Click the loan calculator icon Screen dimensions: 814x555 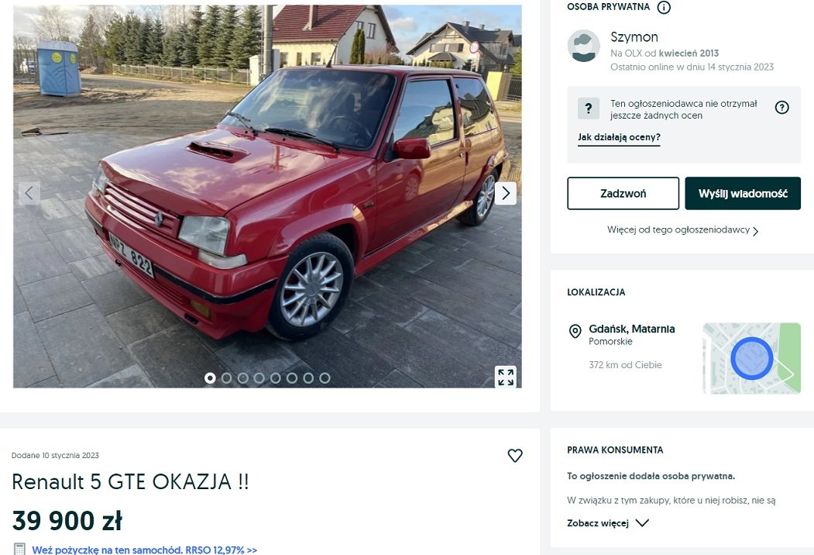pyautogui.click(x=19, y=550)
